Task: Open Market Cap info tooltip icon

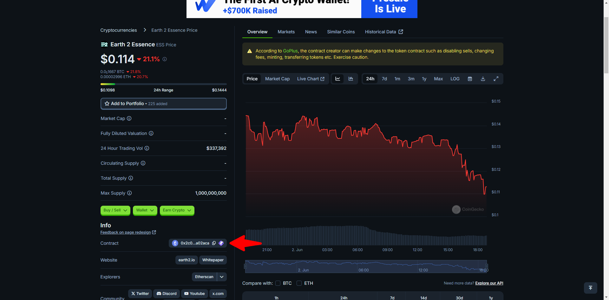Action: [129, 118]
